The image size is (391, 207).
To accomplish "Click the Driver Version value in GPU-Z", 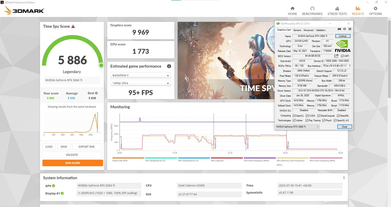I will click(321, 90).
